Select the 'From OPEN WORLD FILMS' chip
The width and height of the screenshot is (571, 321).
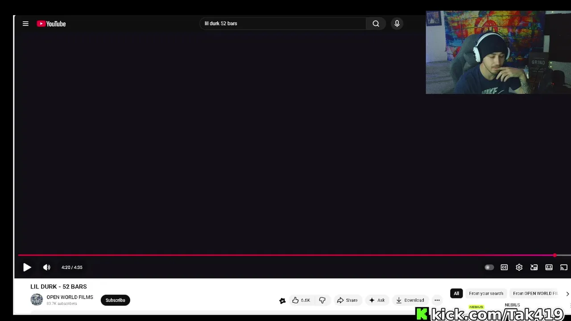(535, 293)
